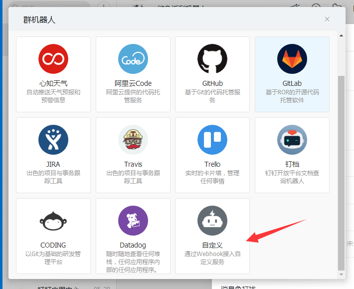Pick the GitHub octocat icon
Image resolution: width=354 pixels, height=289 pixels.
coord(212,59)
